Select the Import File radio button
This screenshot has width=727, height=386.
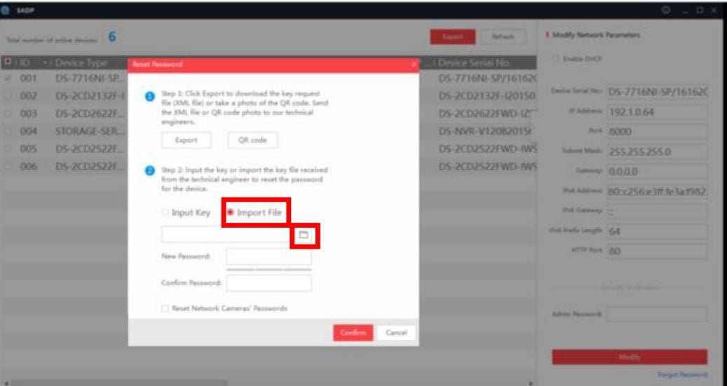(x=229, y=212)
